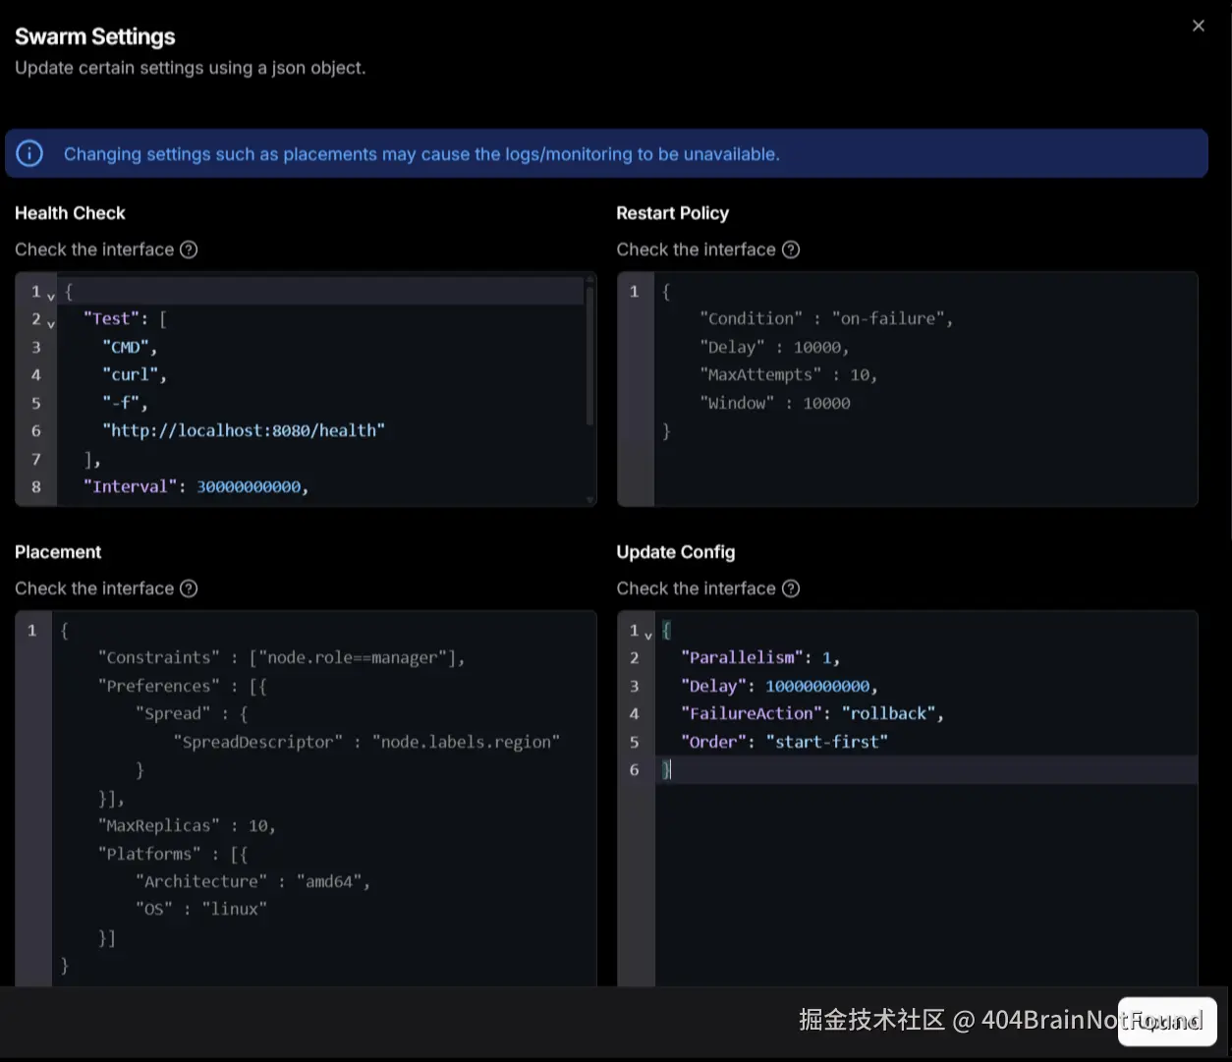Image resolution: width=1232 pixels, height=1062 pixels.
Task: Collapse line 1 fold arrow in Health Check editor
Action: (51, 295)
